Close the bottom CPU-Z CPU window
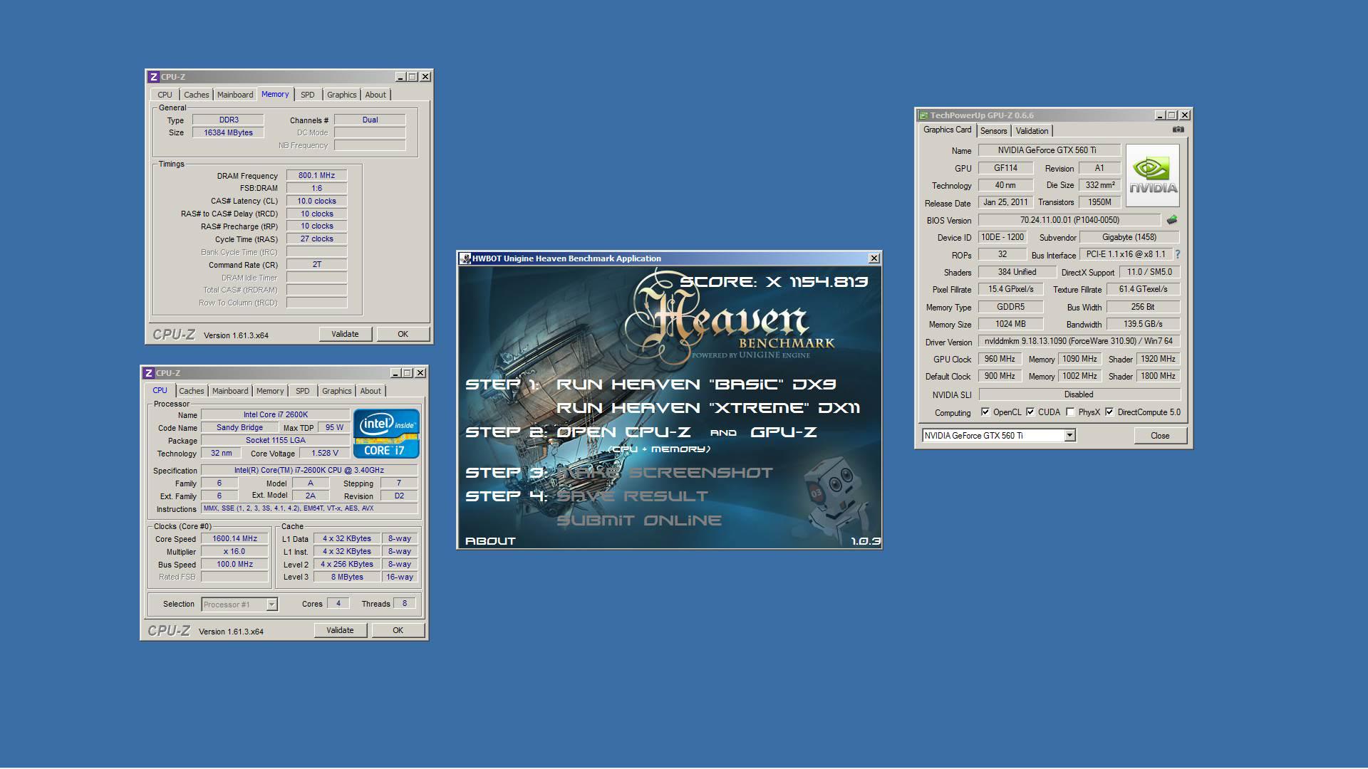The height and width of the screenshot is (769, 1368). click(420, 373)
